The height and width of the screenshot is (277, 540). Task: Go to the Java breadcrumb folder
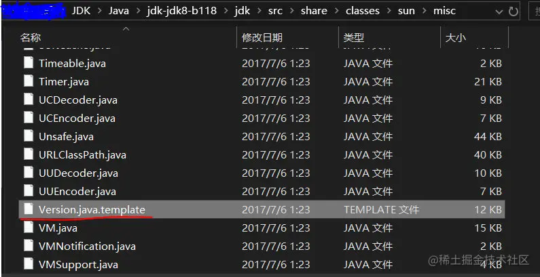[119, 11]
